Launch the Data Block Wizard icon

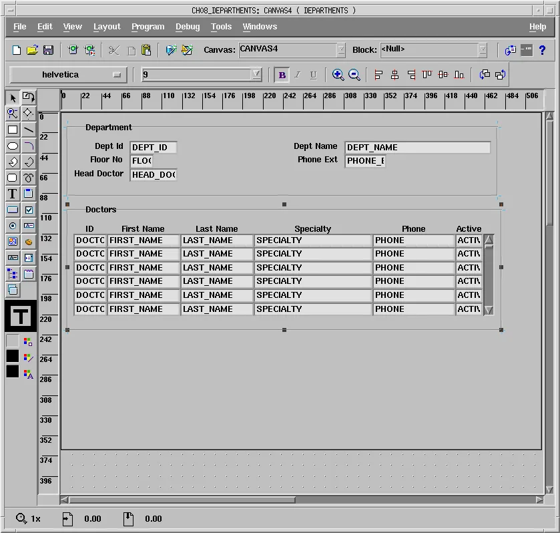click(171, 50)
